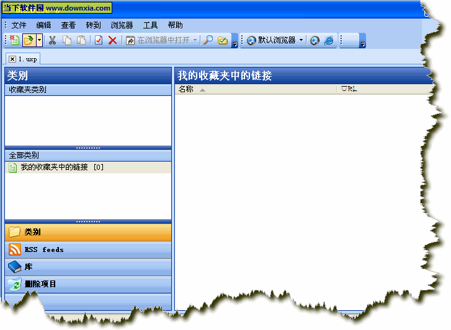This screenshot has width=451, height=330.
Task: Switch to the RSS feeds pane
Action: 43,250
